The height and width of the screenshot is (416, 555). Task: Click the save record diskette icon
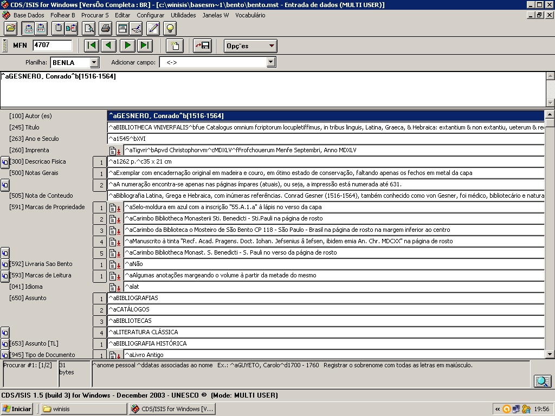[x=203, y=45]
